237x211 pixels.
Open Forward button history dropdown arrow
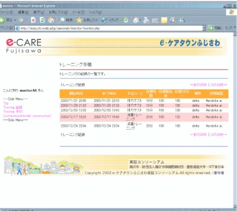point(26,20)
